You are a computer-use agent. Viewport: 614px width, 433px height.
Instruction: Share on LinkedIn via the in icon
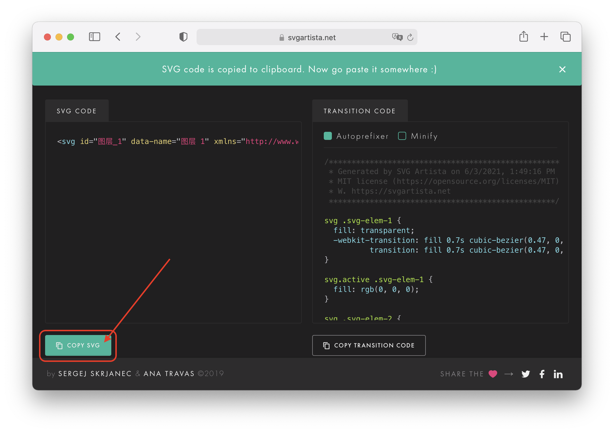point(558,374)
